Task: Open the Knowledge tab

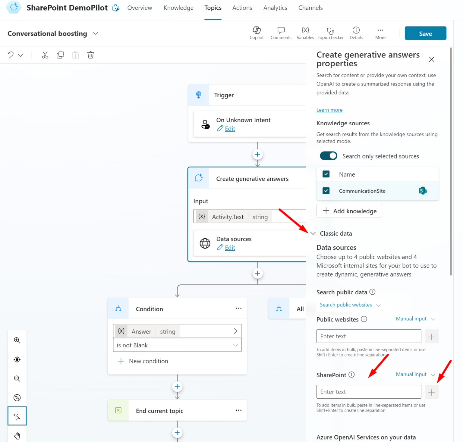Action: click(178, 8)
